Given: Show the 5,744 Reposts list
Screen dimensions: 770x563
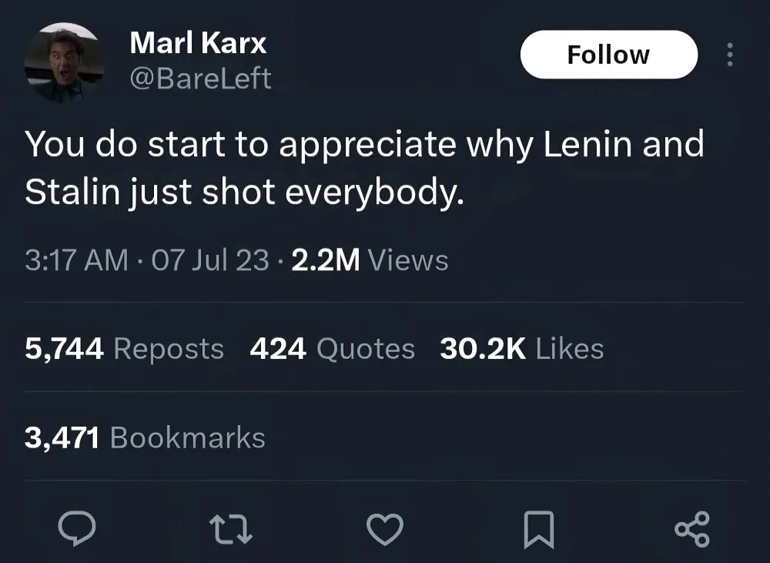Looking at the screenshot, I should tap(124, 349).
